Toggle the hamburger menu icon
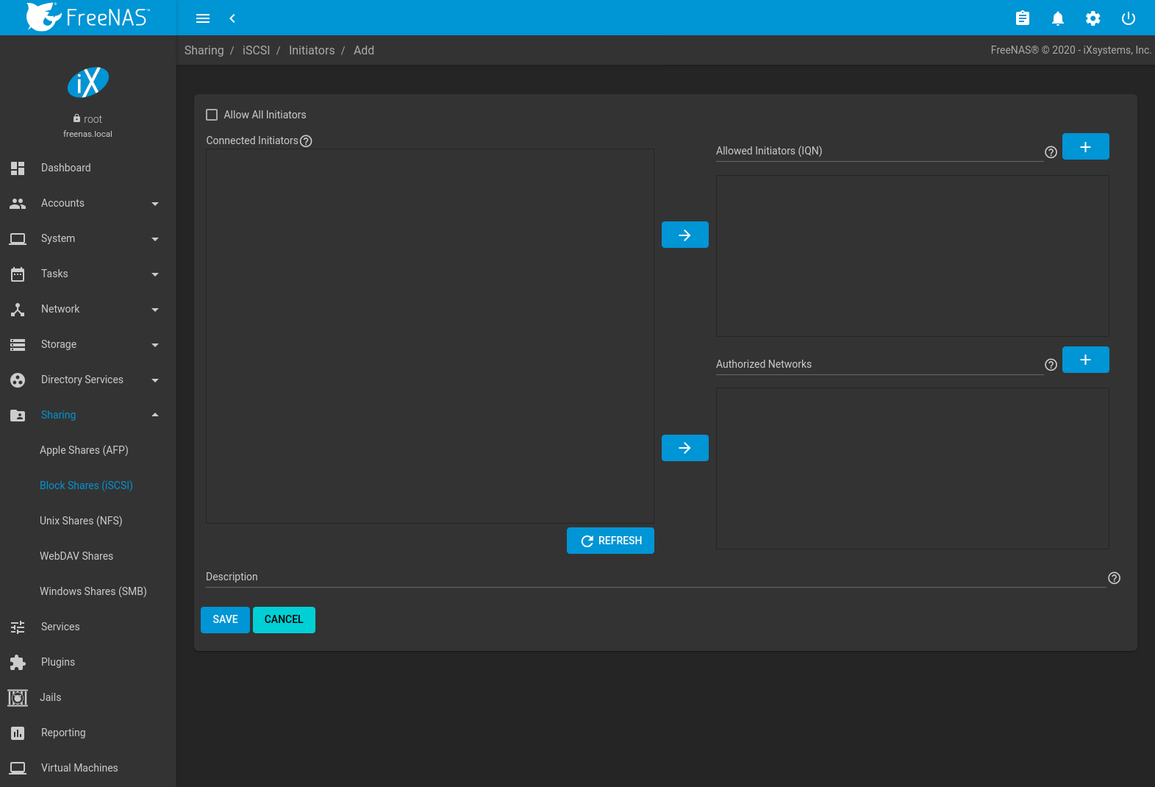The image size is (1155, 787). tap(203, 18)
